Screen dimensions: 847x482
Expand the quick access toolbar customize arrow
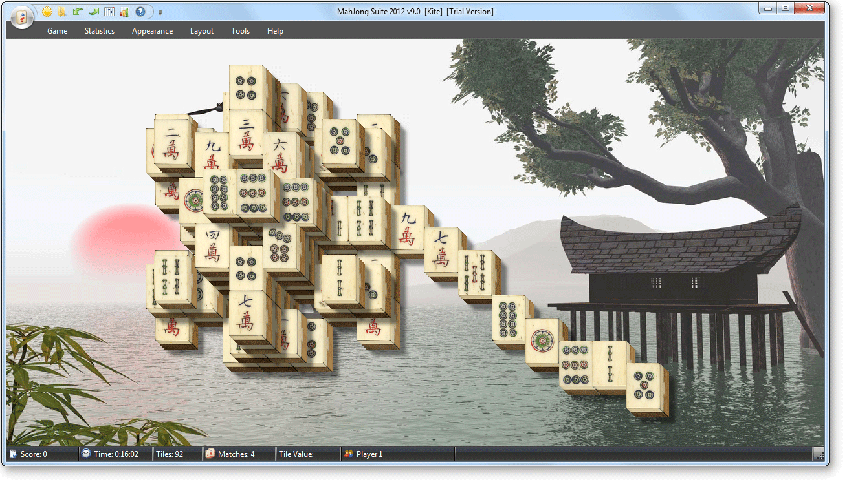[160, 12]
